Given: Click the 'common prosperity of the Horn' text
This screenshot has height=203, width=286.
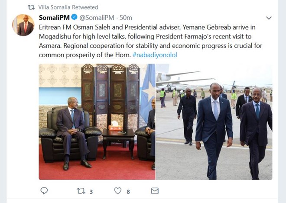Looking at the screenshot, I should pyautogui.click(x=84, y=55).
